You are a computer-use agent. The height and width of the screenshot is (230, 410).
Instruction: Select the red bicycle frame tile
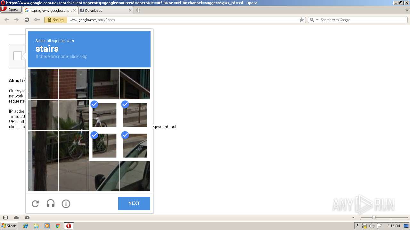74,146
